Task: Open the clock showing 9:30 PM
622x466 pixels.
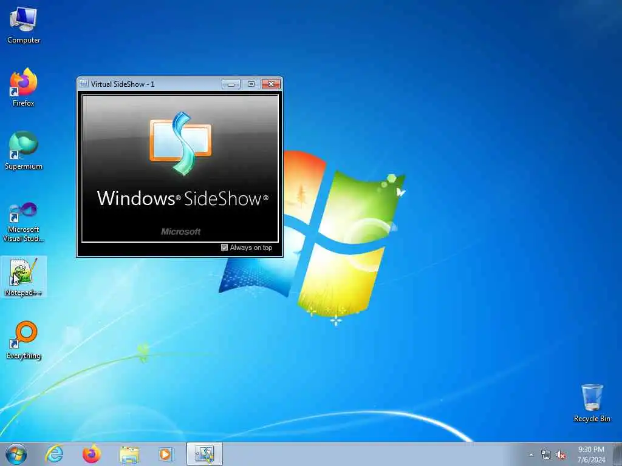Action: pos(592,454)
